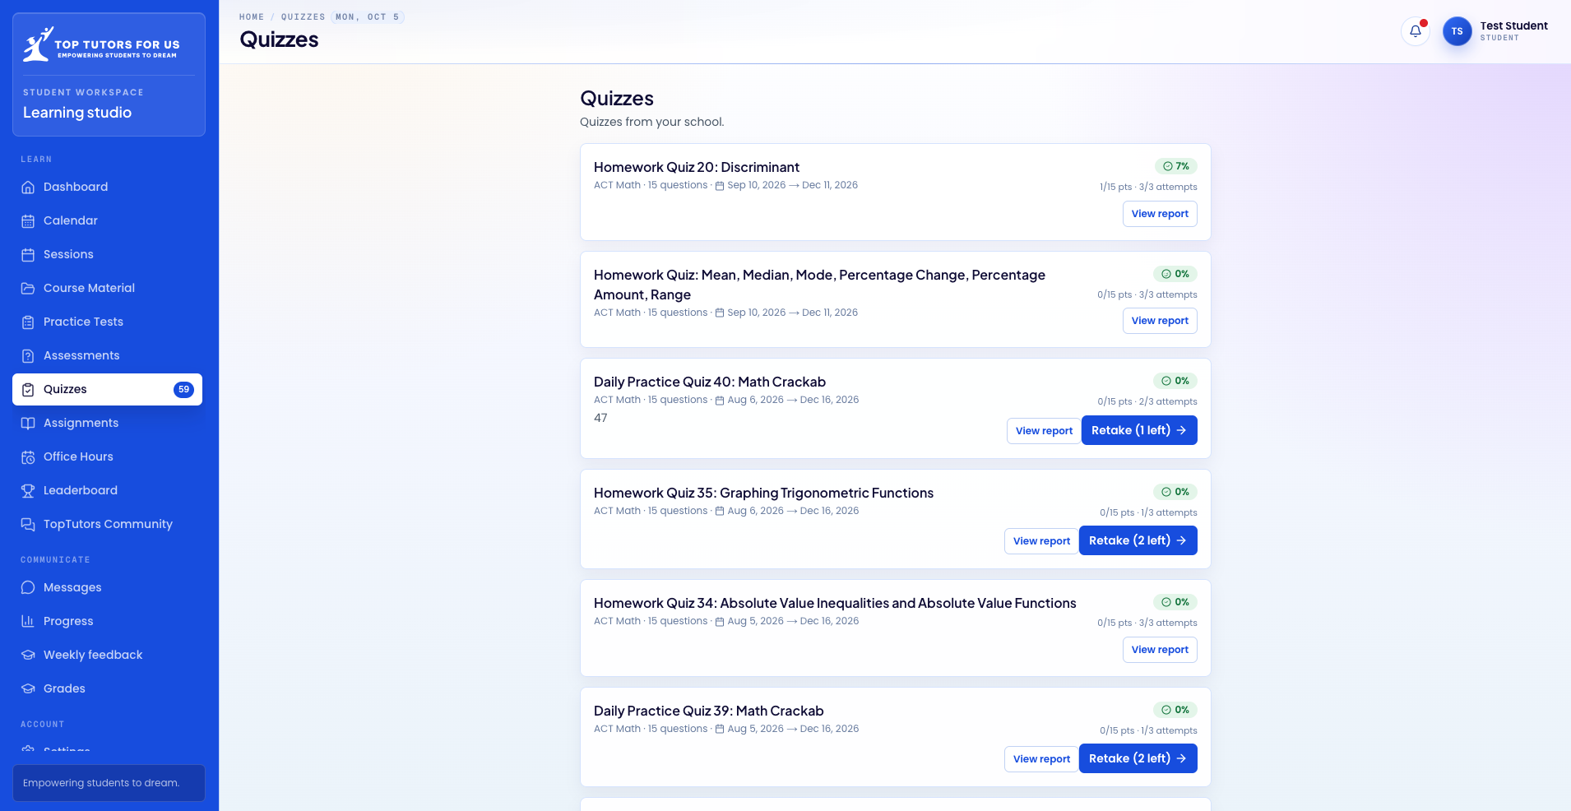Screen dimensions: 1571x811
Task: Click the Weekly feedback icon
Action: pos(28,655)
